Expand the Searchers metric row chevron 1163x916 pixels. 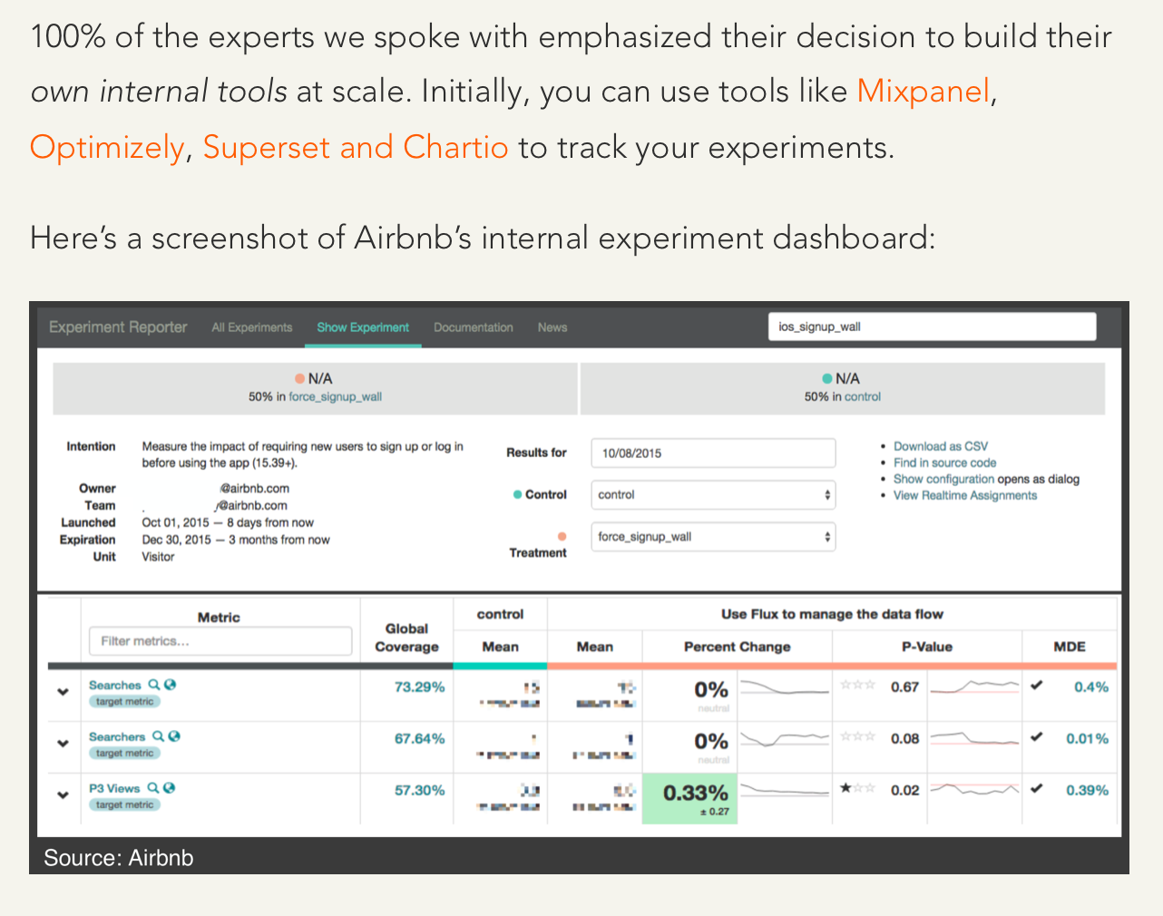[63, 744]
